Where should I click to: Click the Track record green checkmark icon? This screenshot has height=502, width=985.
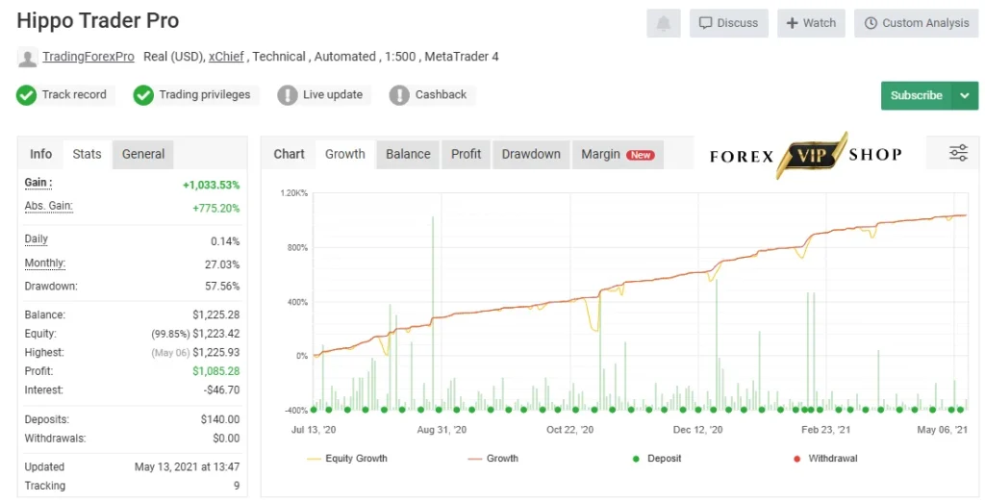click(x=26, y=95)
